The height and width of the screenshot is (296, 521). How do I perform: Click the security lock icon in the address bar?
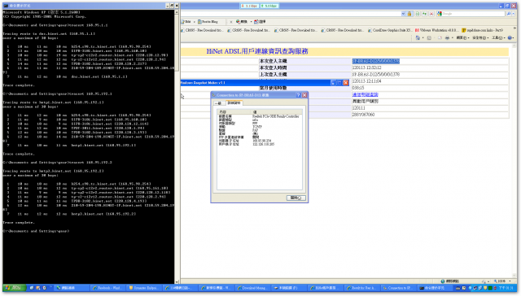pos(409,14)
